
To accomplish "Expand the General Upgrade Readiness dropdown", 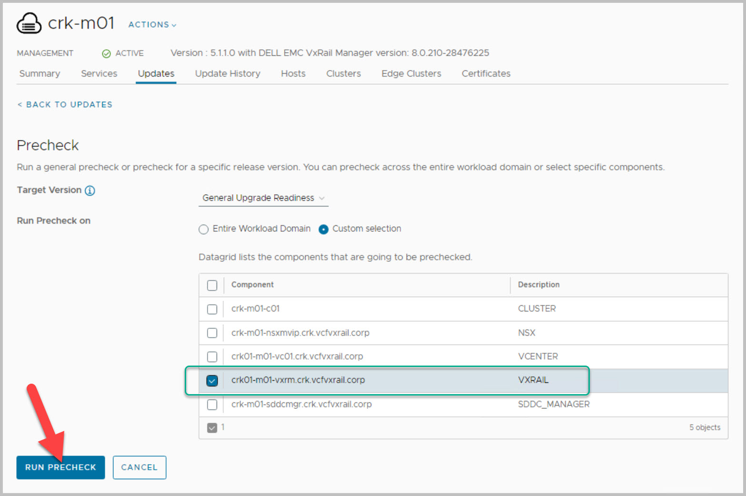I will click(x=263, y=198).
